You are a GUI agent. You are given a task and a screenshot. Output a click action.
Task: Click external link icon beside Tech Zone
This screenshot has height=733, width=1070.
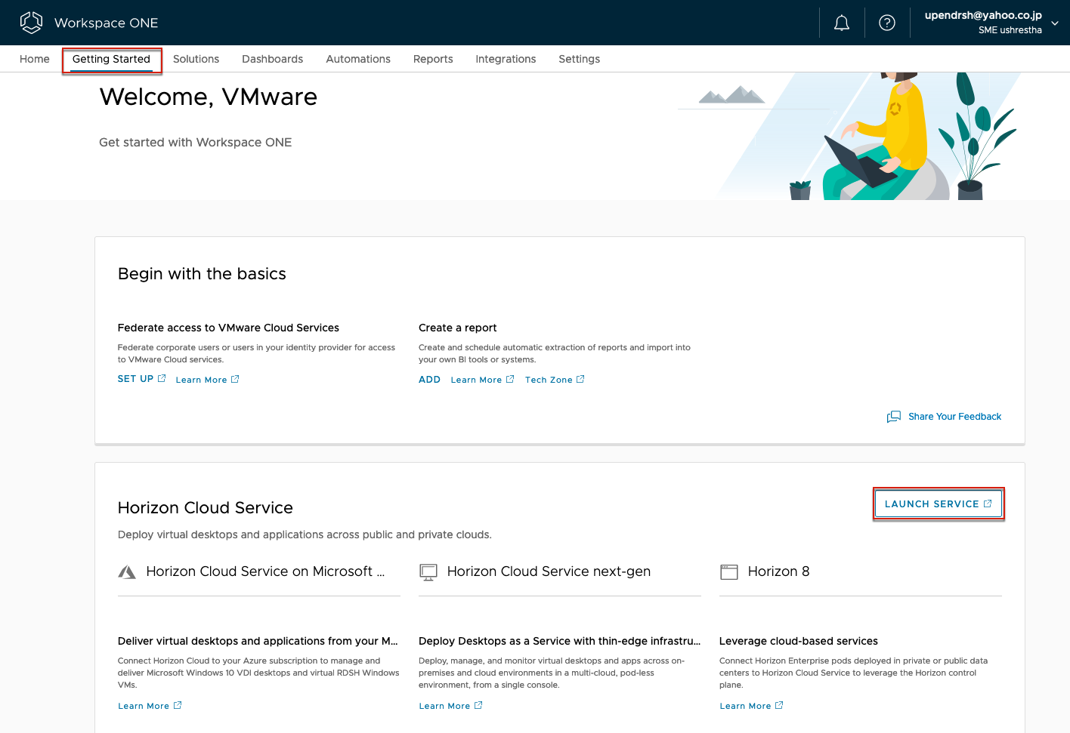(x=580, y=379)
